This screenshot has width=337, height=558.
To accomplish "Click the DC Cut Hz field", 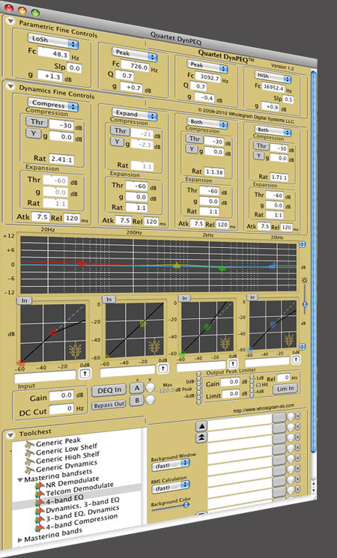I will [x=61, y=409].
